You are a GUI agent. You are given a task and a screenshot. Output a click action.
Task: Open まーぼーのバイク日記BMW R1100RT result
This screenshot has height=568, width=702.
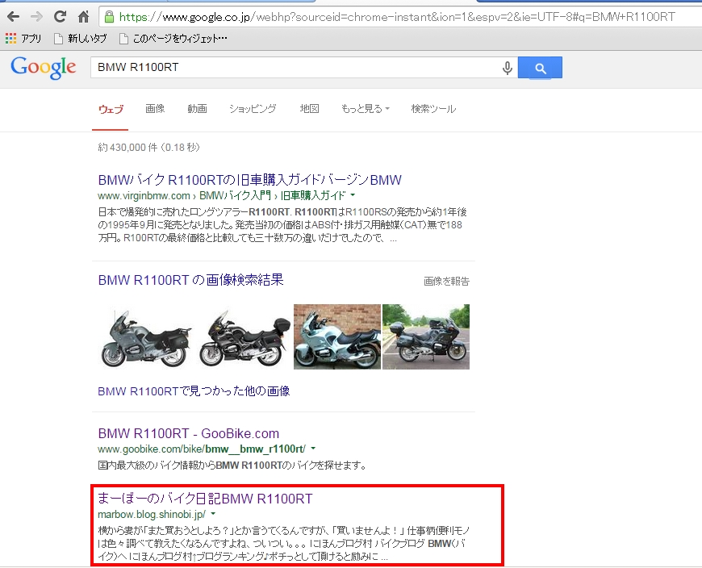tap(205, 499)
